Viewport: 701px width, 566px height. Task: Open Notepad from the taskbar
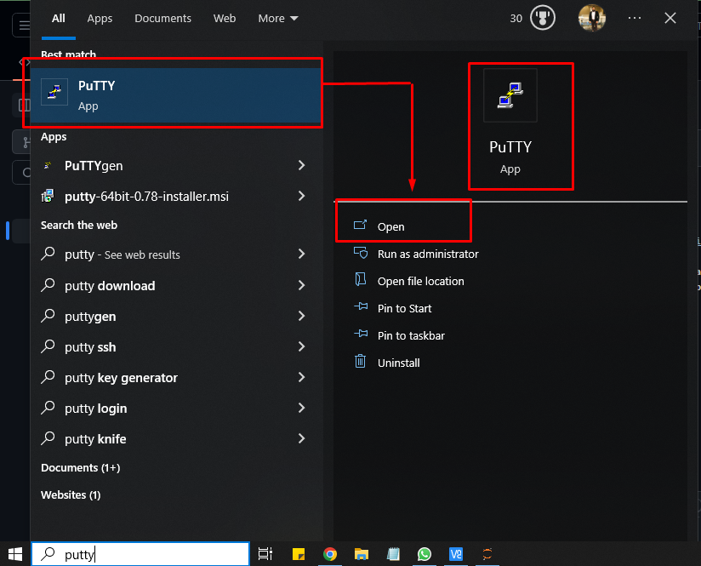393,554
